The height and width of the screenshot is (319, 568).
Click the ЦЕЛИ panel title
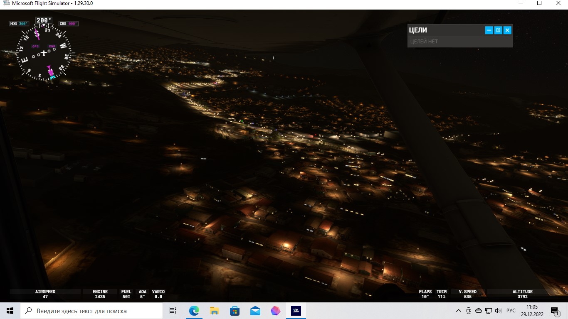[x=418, y=30]
